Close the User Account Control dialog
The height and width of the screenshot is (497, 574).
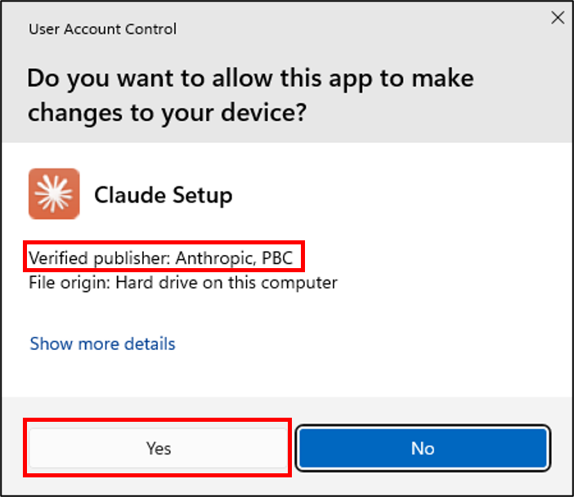click(558, 18)
